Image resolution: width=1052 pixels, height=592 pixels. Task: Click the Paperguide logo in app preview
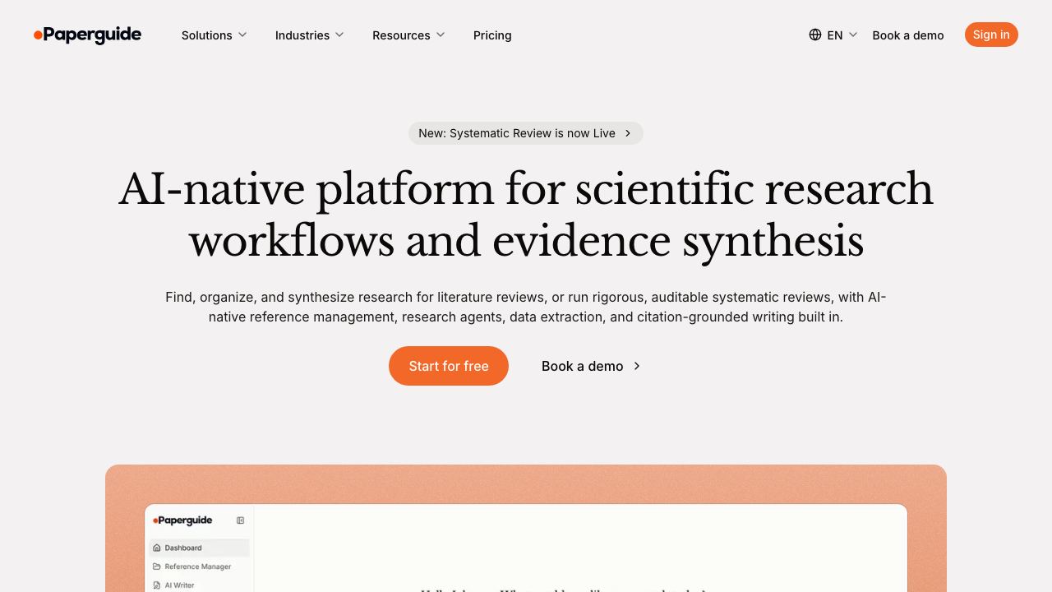point(182,520)
